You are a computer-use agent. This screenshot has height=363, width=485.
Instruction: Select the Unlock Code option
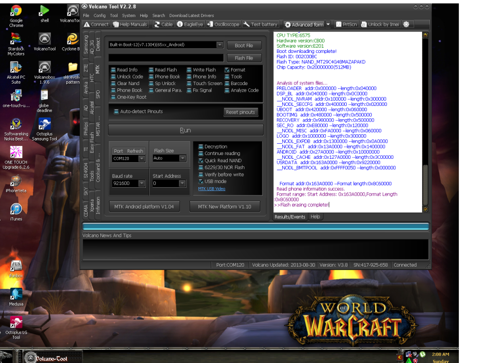(127, 77)
